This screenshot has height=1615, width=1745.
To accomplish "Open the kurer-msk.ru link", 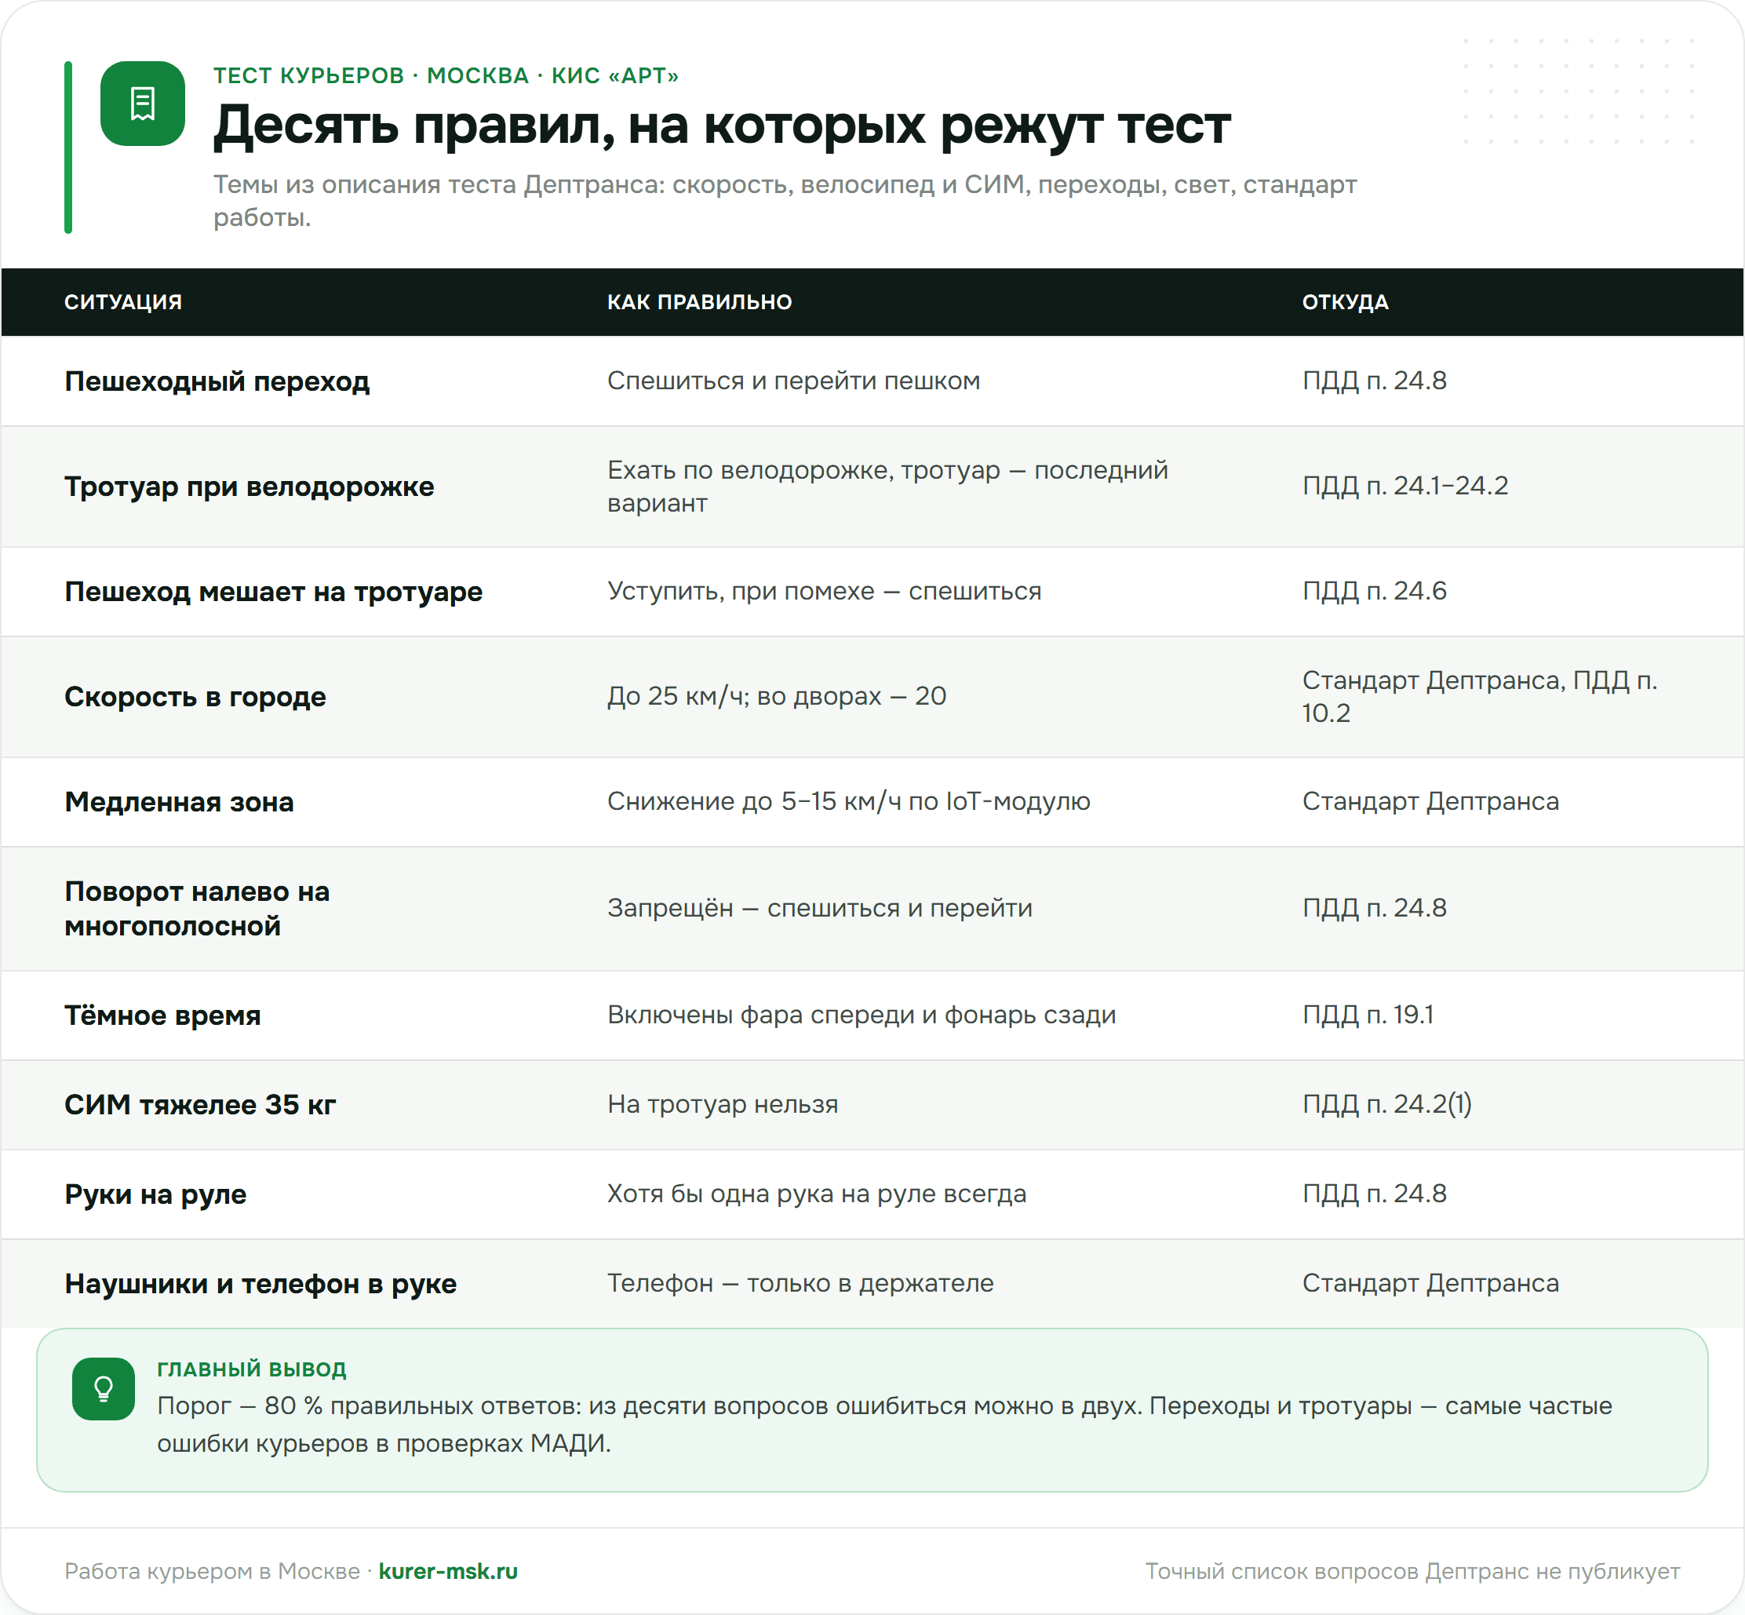I will 447,1571.
